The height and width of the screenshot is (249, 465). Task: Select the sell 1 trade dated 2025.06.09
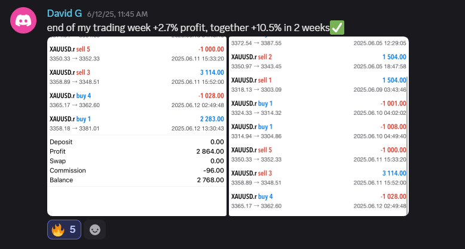coord(319,84)
